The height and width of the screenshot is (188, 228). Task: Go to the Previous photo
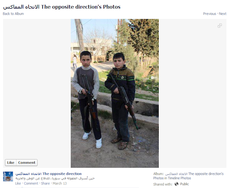pos(209,14)
